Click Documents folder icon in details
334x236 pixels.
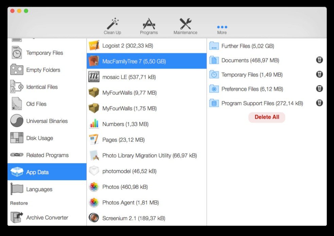tap(214, 60)
